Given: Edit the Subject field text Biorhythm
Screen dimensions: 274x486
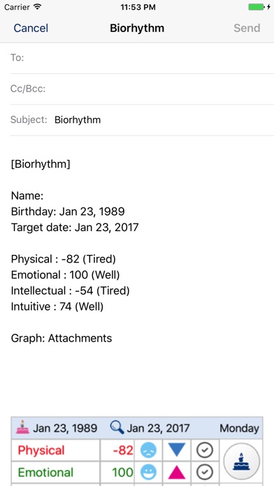Looking at the screenshot, I should (x=78, y=120).
